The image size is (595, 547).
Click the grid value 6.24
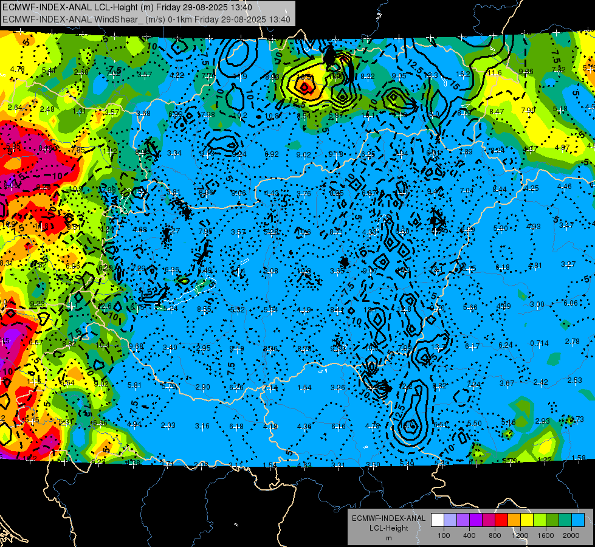pos(506,345)
